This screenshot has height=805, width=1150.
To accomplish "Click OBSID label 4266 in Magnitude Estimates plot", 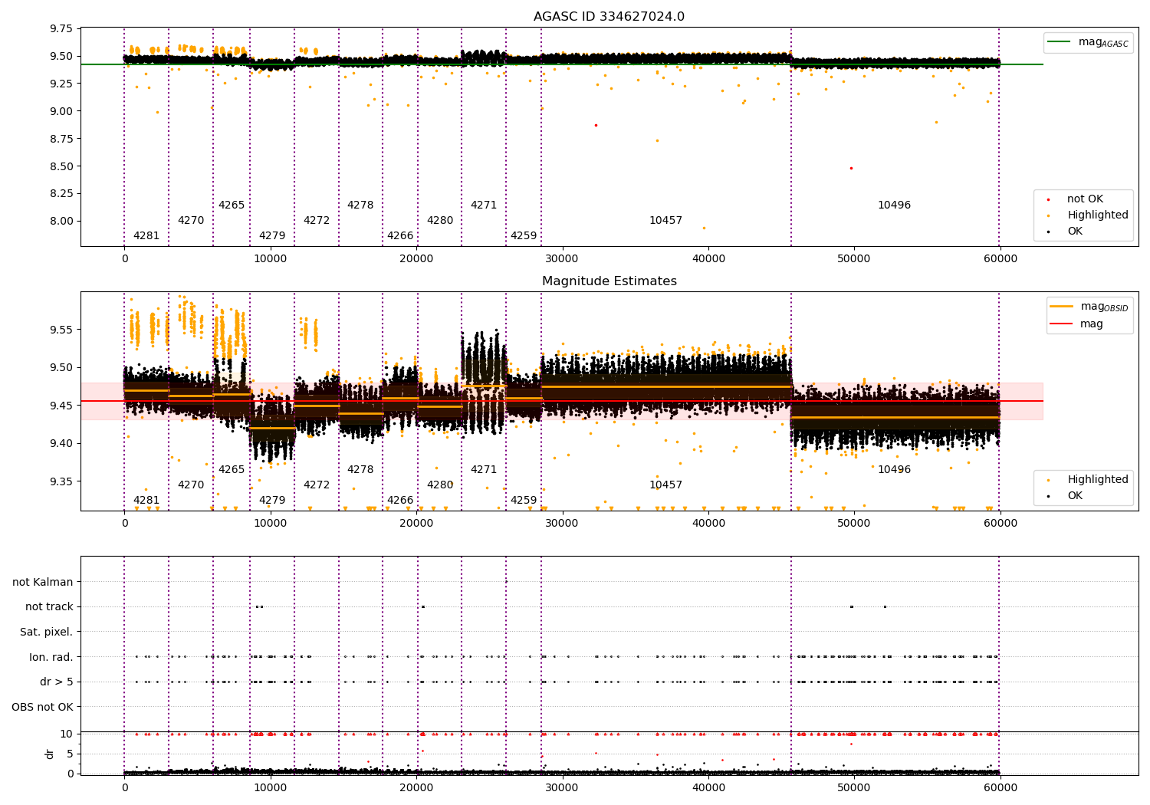I will pos(400,501).
